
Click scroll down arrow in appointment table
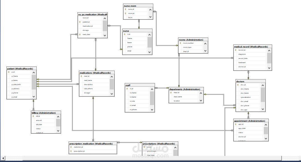[266, 139]
